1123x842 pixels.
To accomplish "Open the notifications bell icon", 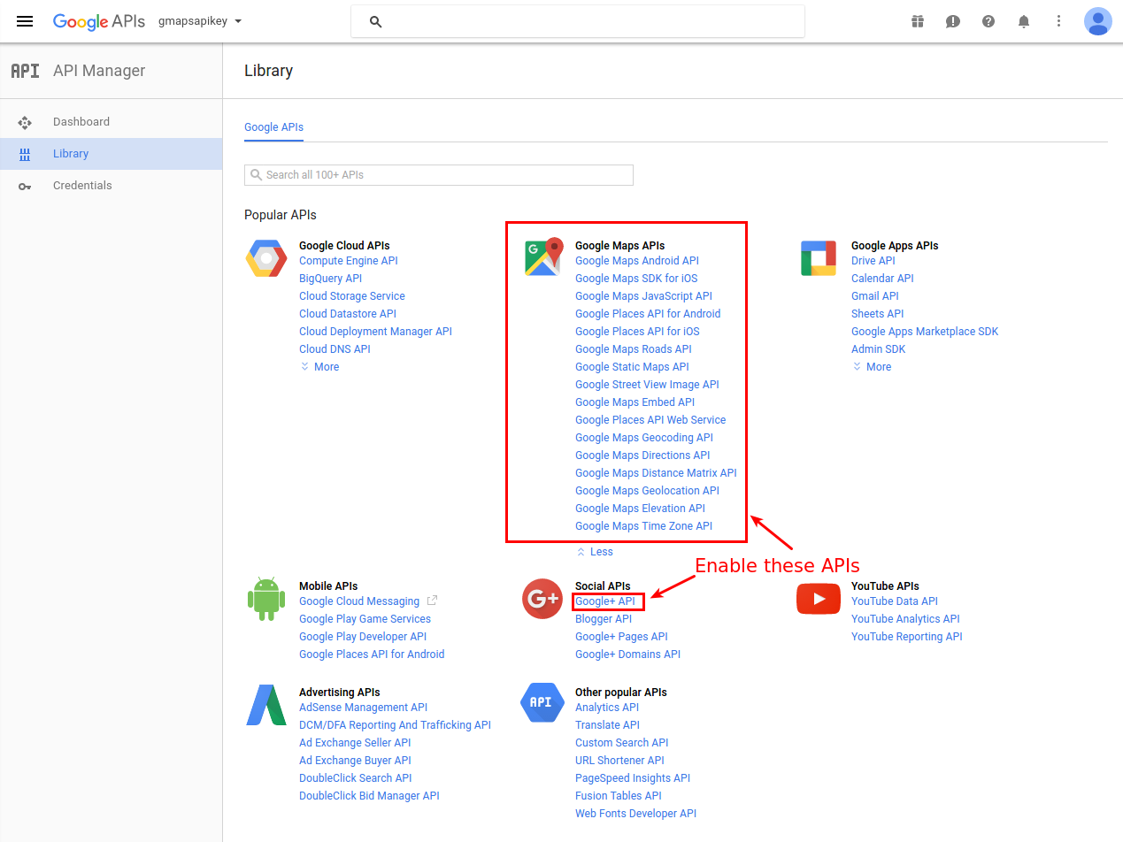I will click(1024, 21).
